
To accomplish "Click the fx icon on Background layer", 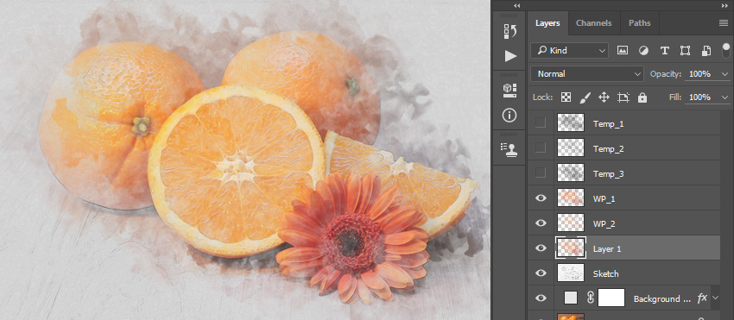I will 702,298.
